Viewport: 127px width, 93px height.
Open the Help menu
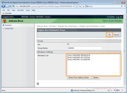33,10
